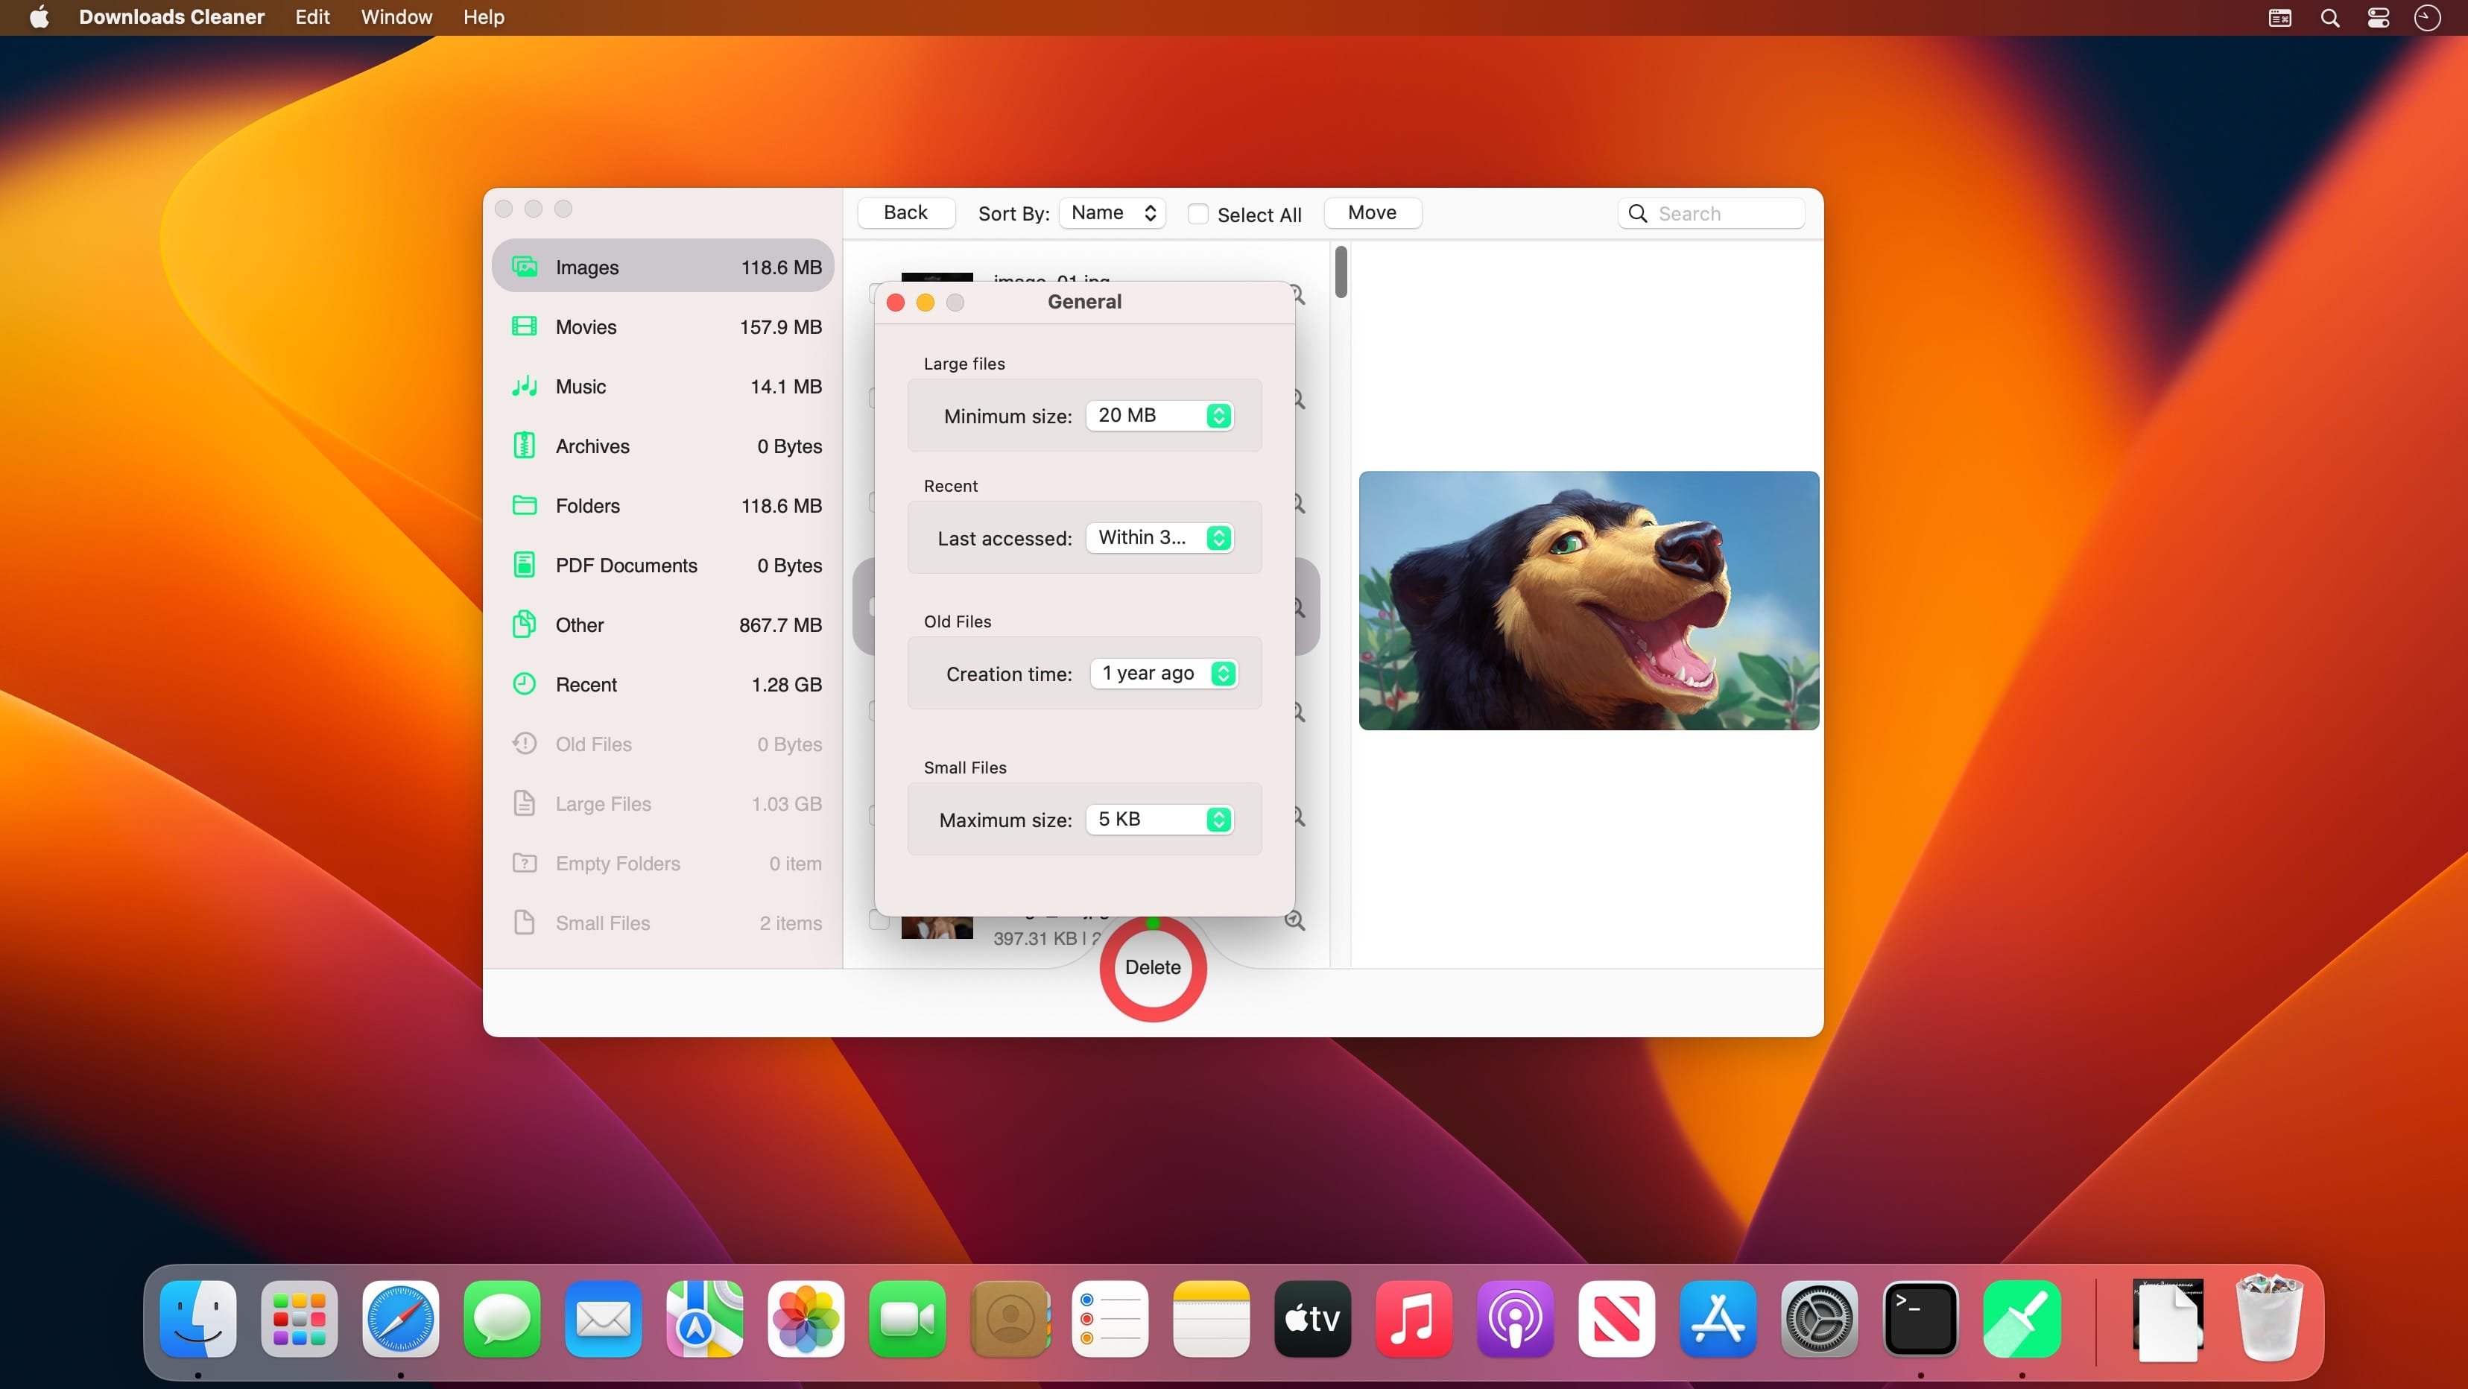Image resolution: width=2468 pixels, height=1389 pixels.
Task: Open the Creation time dropdown
Action: tap(1164, 674)
